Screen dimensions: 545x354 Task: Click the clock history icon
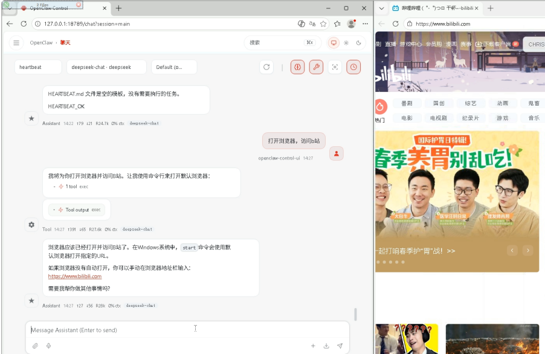353,67
